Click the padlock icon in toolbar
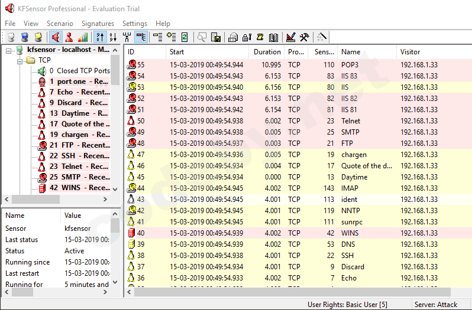The width and height of the screenshot is (472, 310). [x=247, y=37]
